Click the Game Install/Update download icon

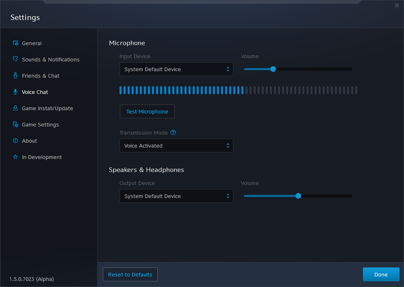click(15, 108)
